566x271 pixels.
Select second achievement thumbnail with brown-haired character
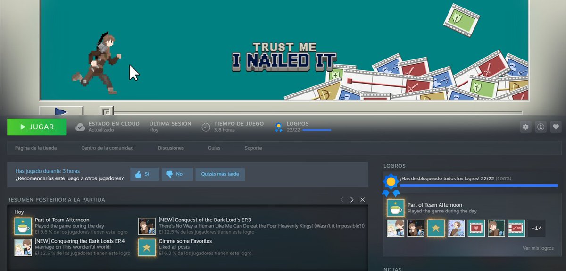point(416,228)
